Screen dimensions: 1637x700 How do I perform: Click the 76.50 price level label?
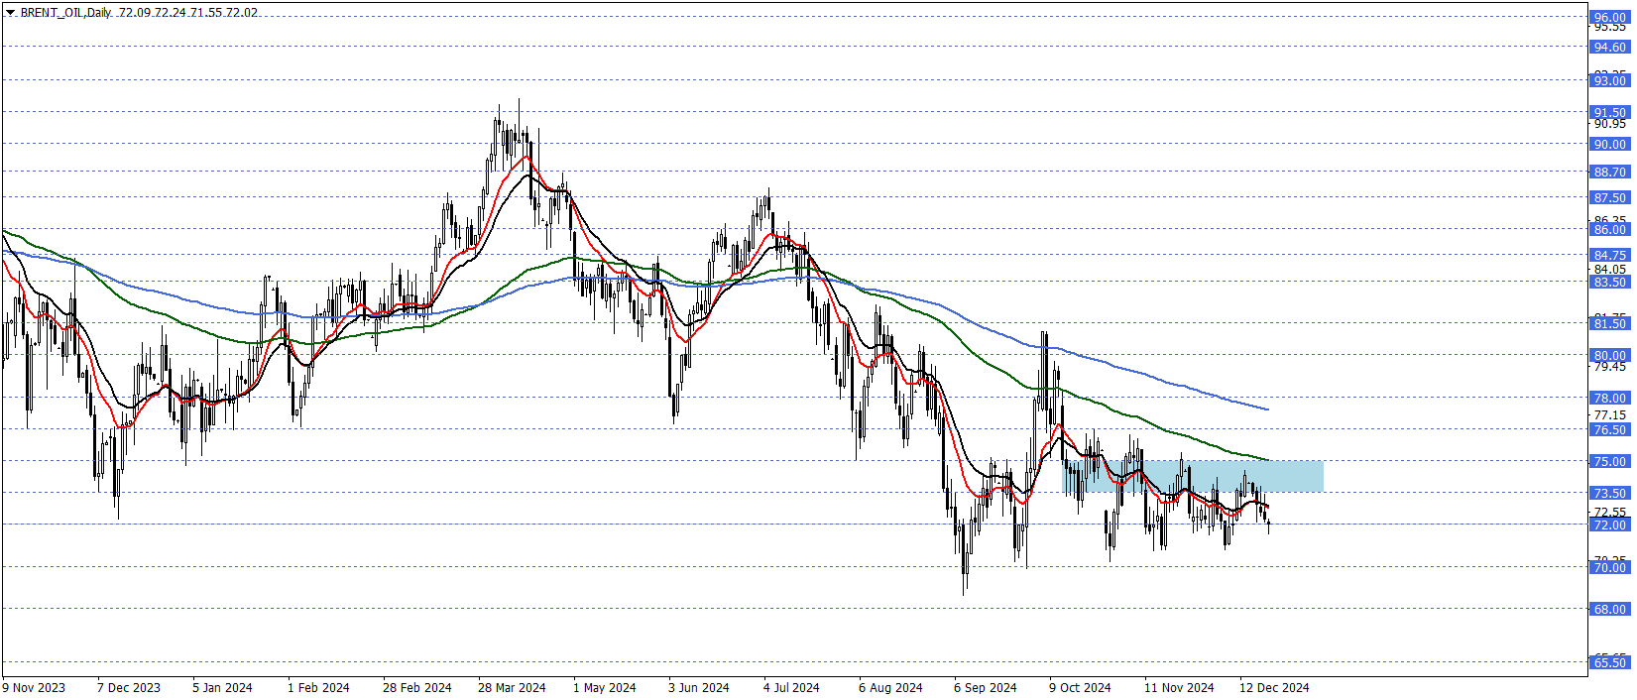(1609, 429)
